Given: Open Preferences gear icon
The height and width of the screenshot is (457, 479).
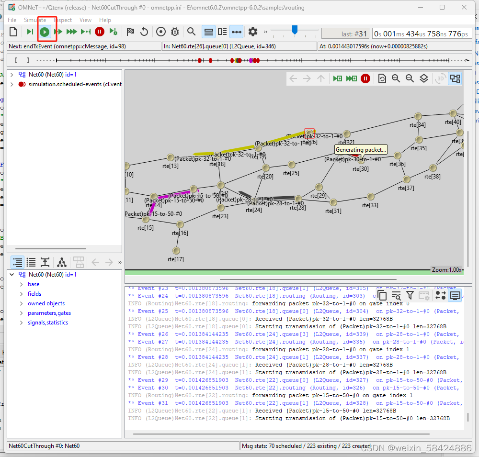Looking at the screenshot, I should tap(253, 32).
